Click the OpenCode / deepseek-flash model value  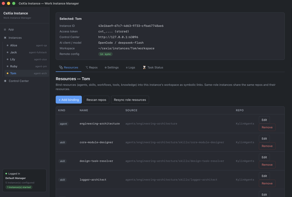(121, 43)
